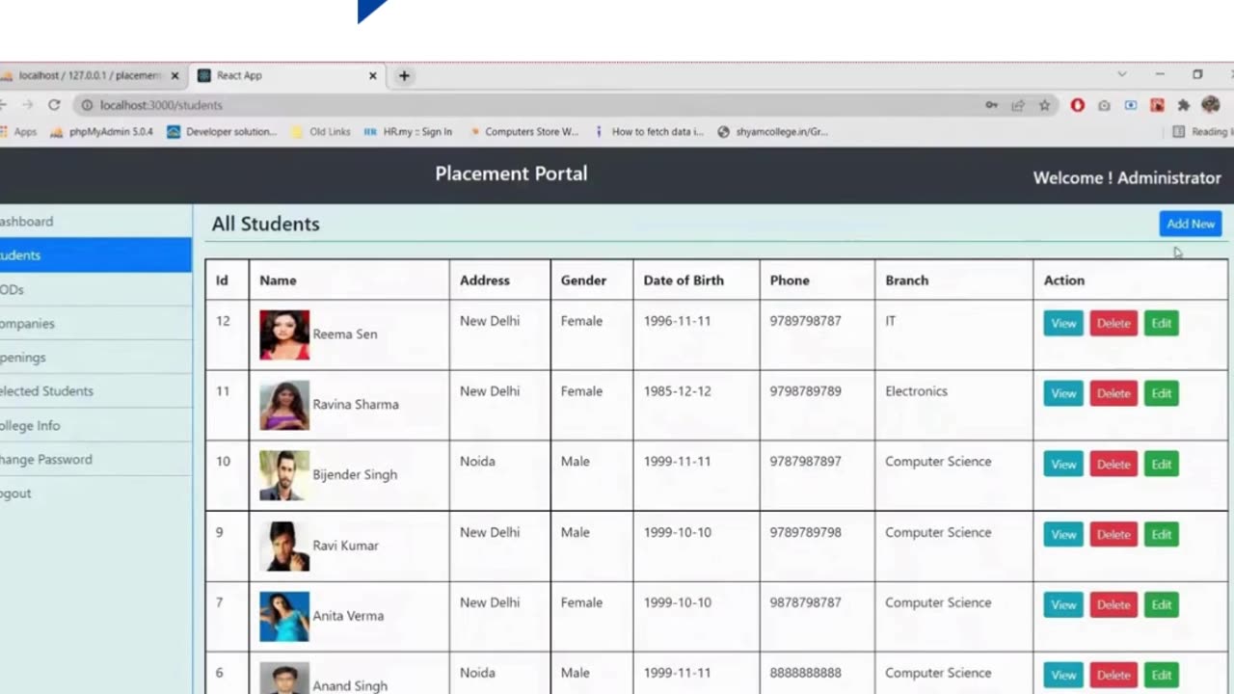This screenshot has height=694, width=1234.
Task: Click Bijender Singh's photo thumbnail
Action: (x=284, y=475)
